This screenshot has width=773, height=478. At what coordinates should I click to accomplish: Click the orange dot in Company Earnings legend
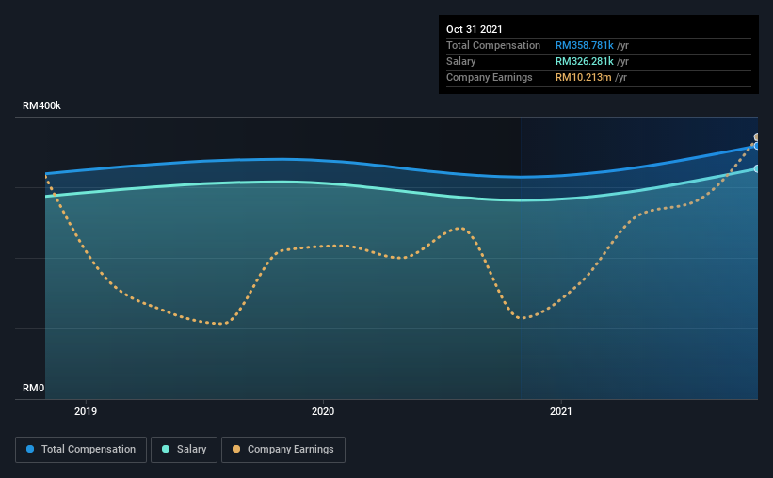[x=236, y=449]
